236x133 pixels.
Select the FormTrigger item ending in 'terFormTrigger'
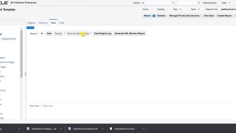7,62
